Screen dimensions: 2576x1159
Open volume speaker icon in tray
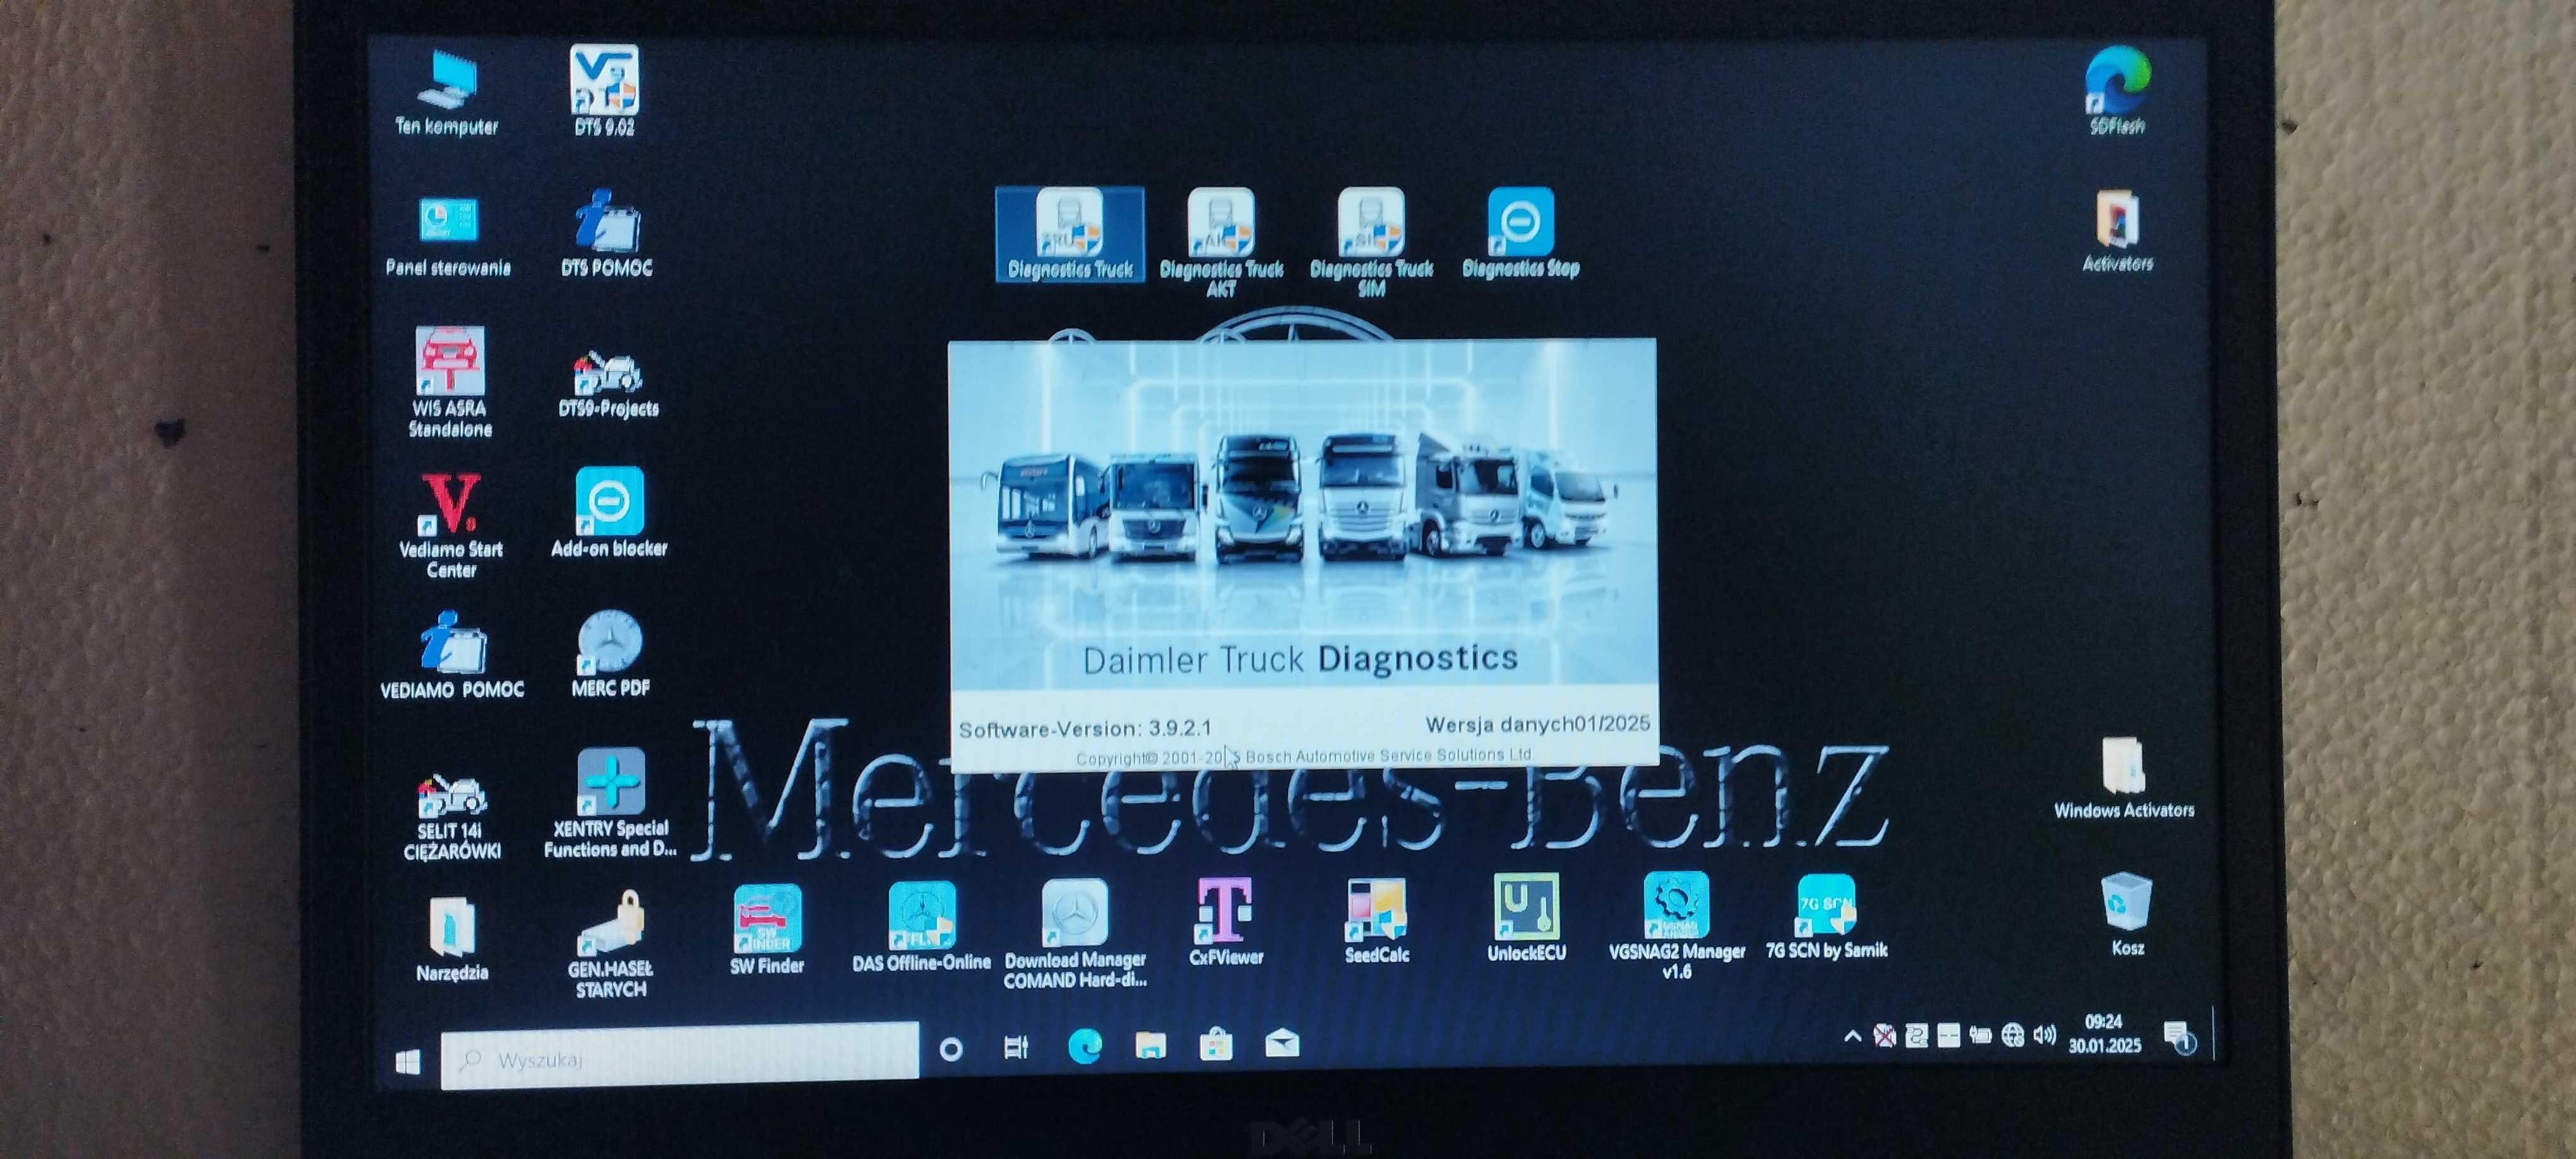2045,1035
